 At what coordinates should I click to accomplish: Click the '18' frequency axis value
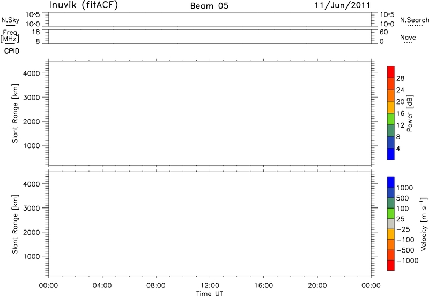(36, 32)
